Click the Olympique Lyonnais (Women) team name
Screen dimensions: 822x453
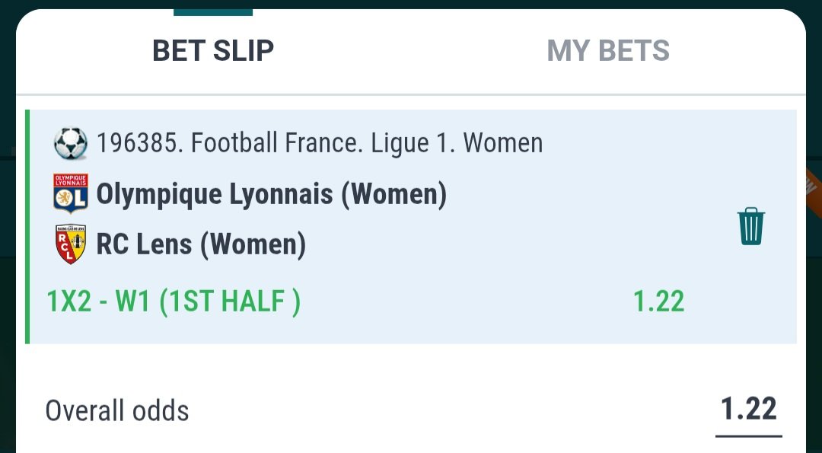point(271,195)
